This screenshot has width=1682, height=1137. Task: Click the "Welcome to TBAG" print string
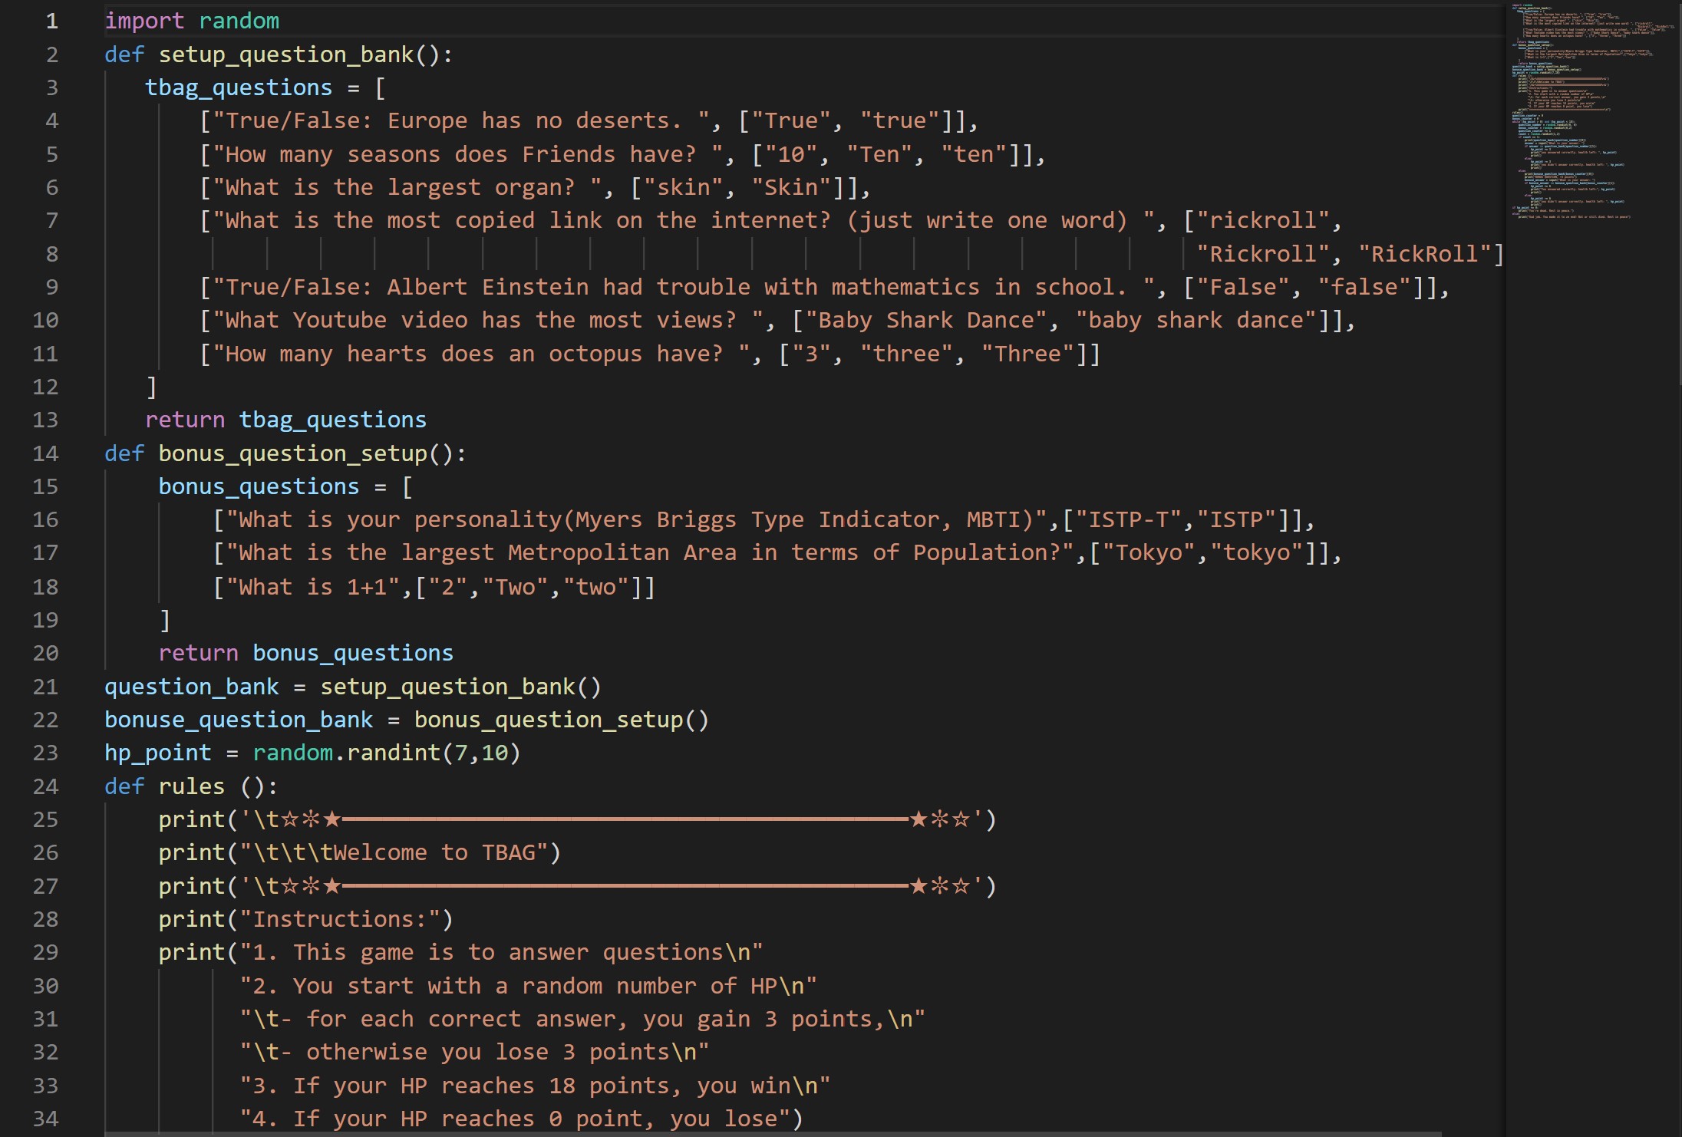coord(399,852)
